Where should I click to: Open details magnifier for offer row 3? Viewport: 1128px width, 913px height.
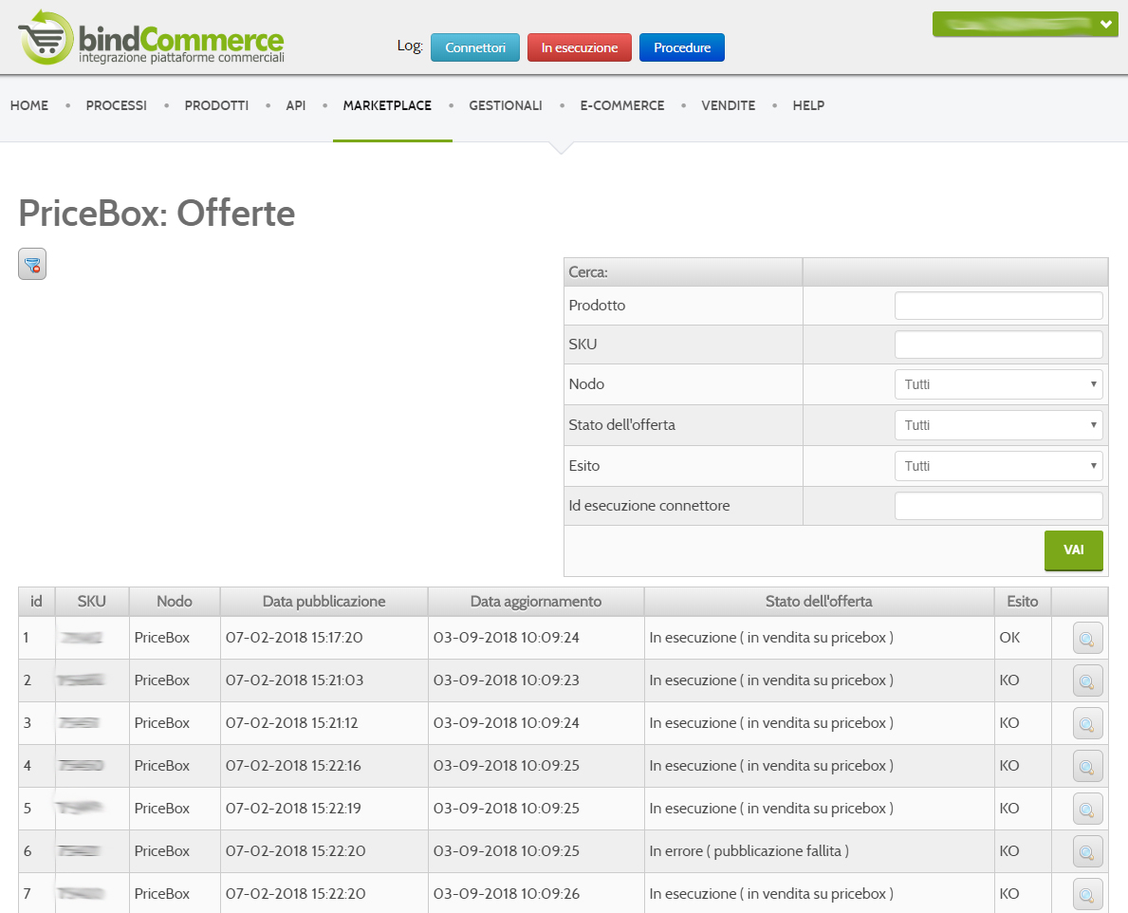pyautogui.click(x=1087, y=723)
